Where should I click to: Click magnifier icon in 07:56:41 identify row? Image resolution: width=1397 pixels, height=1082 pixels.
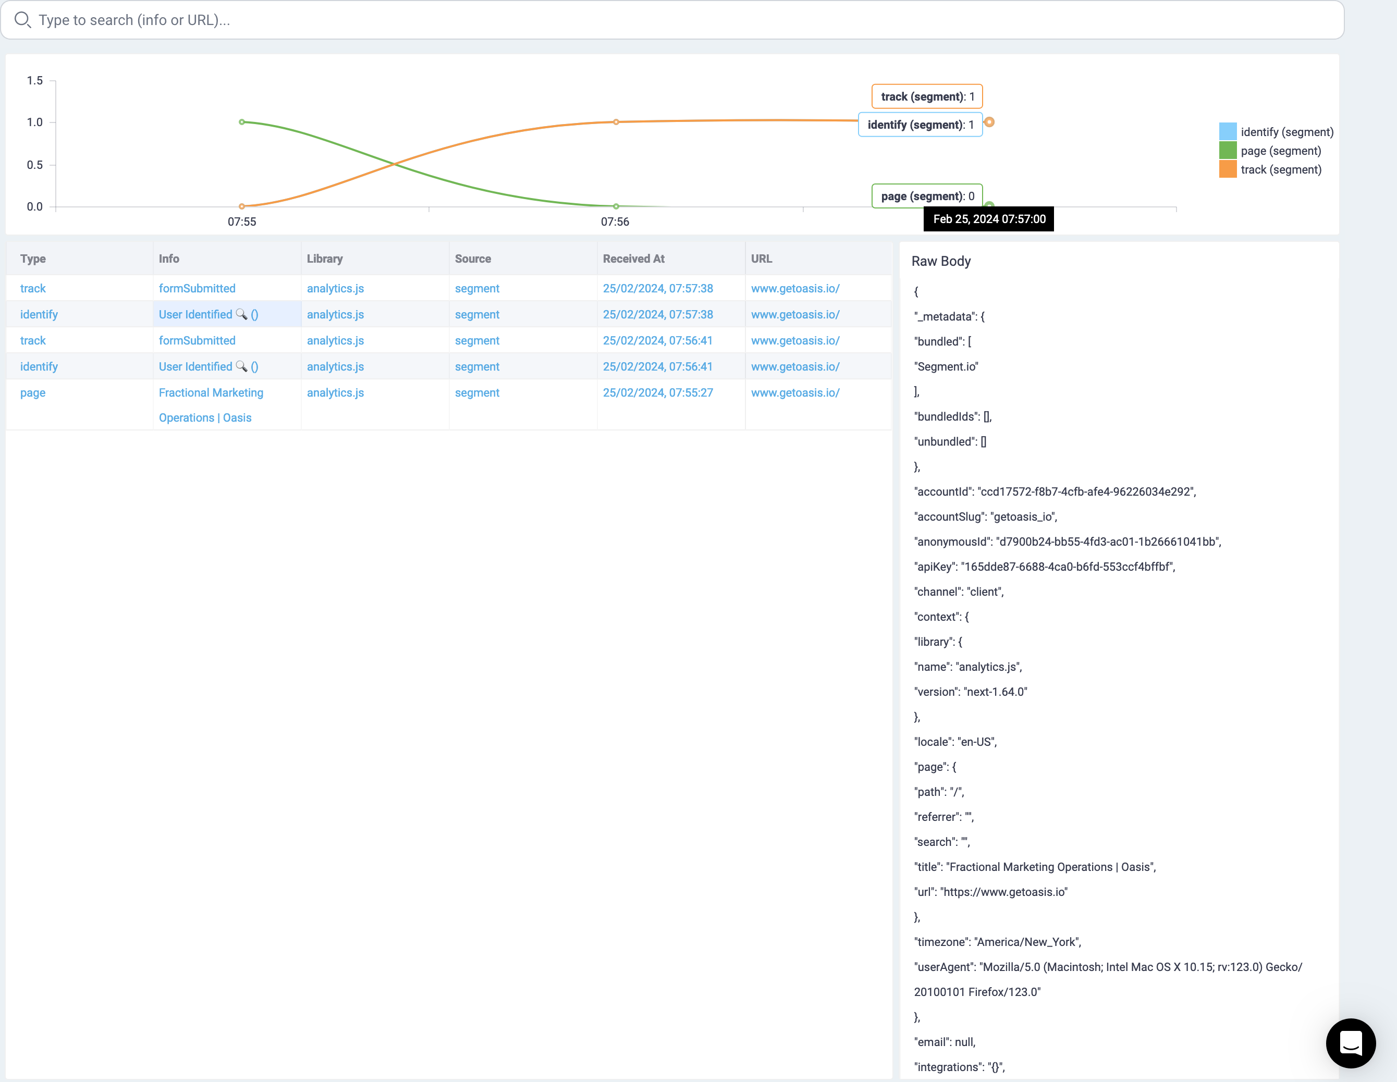(x=241, y=366)
